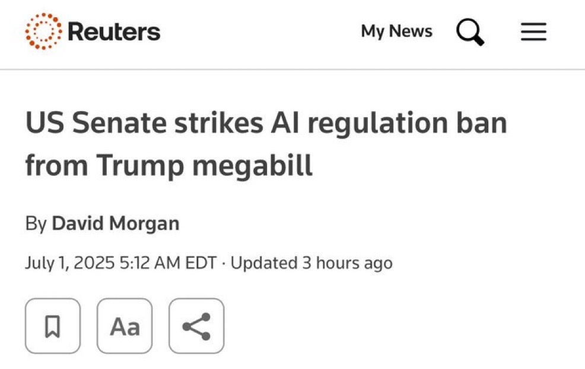
Task: Click the Reuters wordmark text
Action: pyautogui.click(x=114, y=31)
